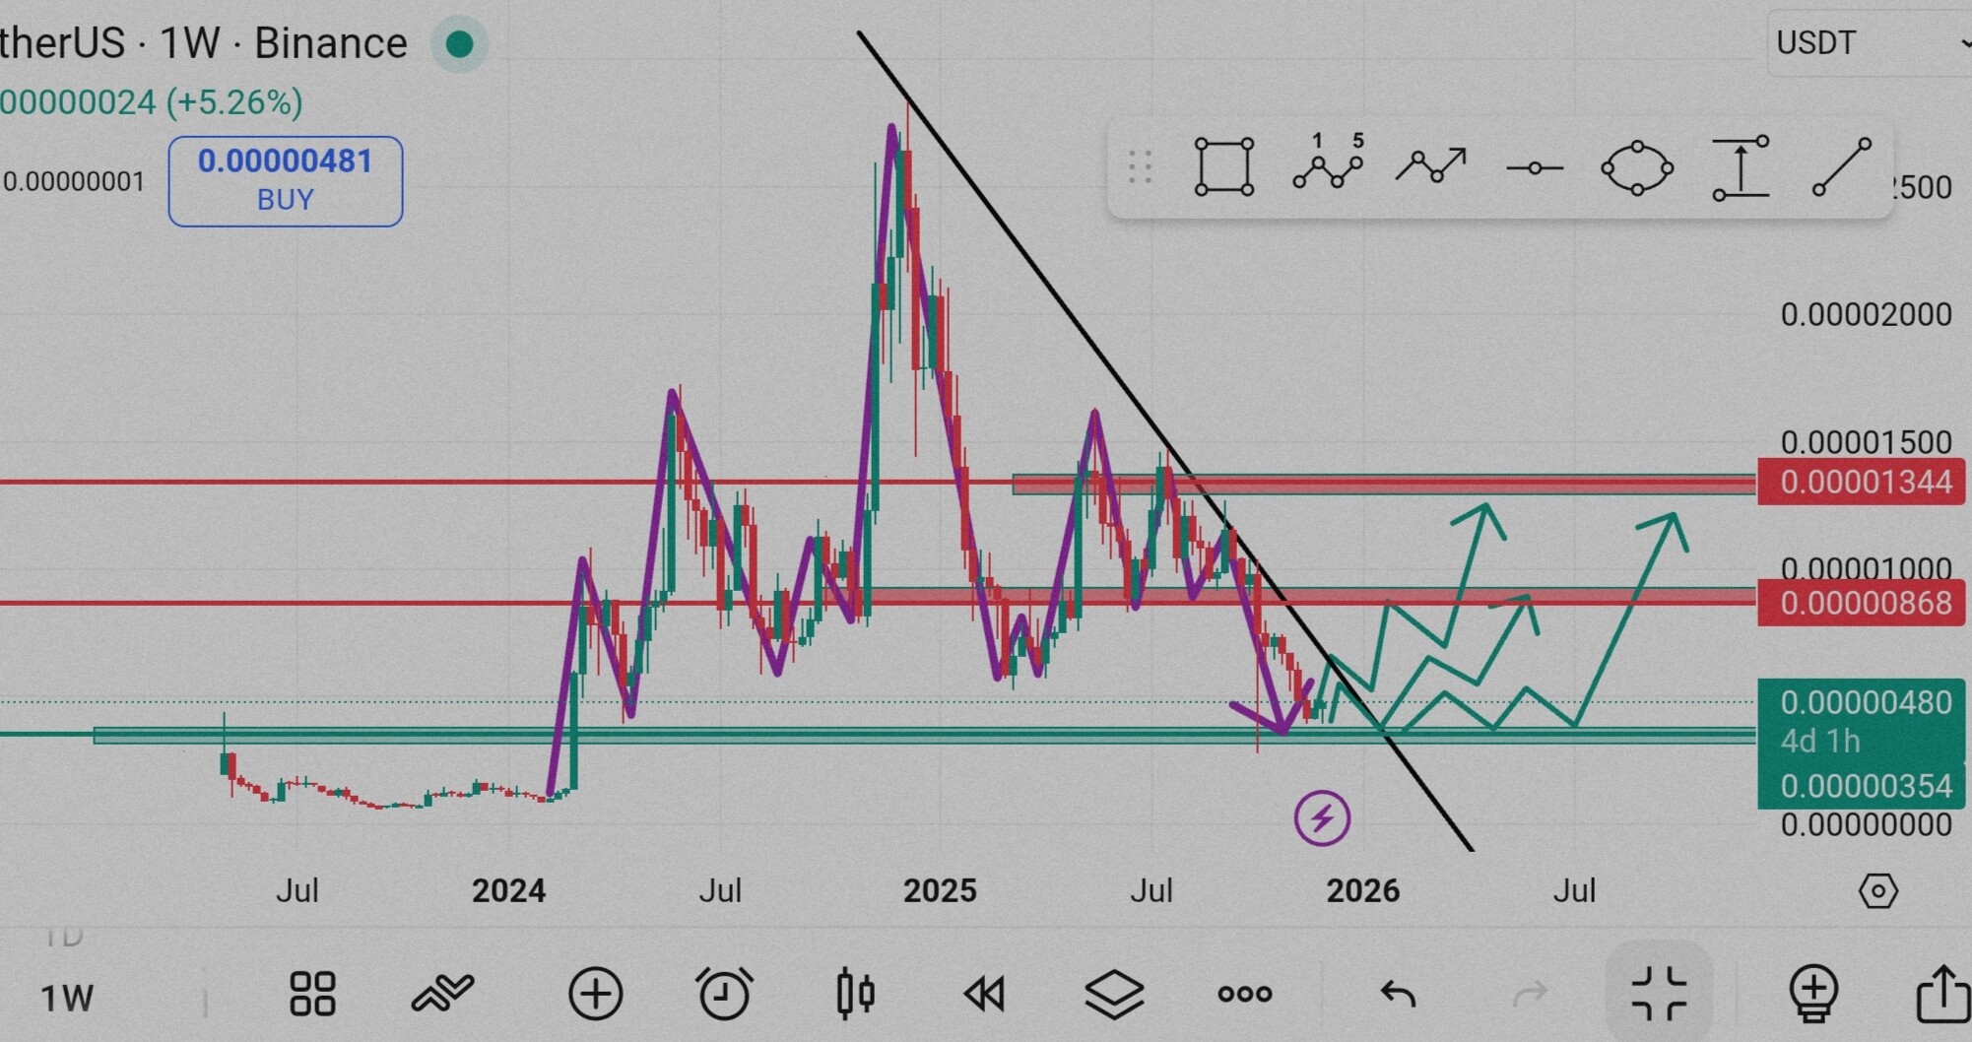1972x1042 pixels.
Task: Select the horizontal line tool
Action: pos(1534,168)
